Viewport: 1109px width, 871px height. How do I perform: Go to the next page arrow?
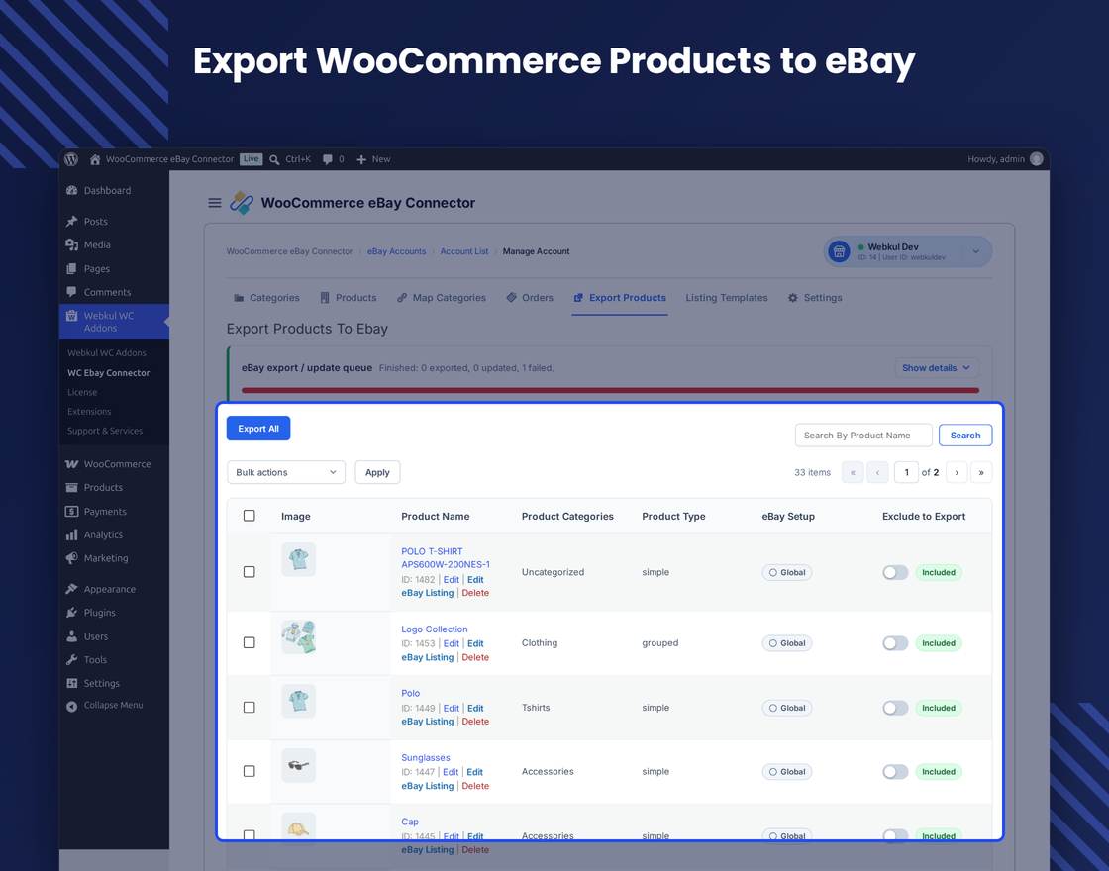click(x=957, y=472)
